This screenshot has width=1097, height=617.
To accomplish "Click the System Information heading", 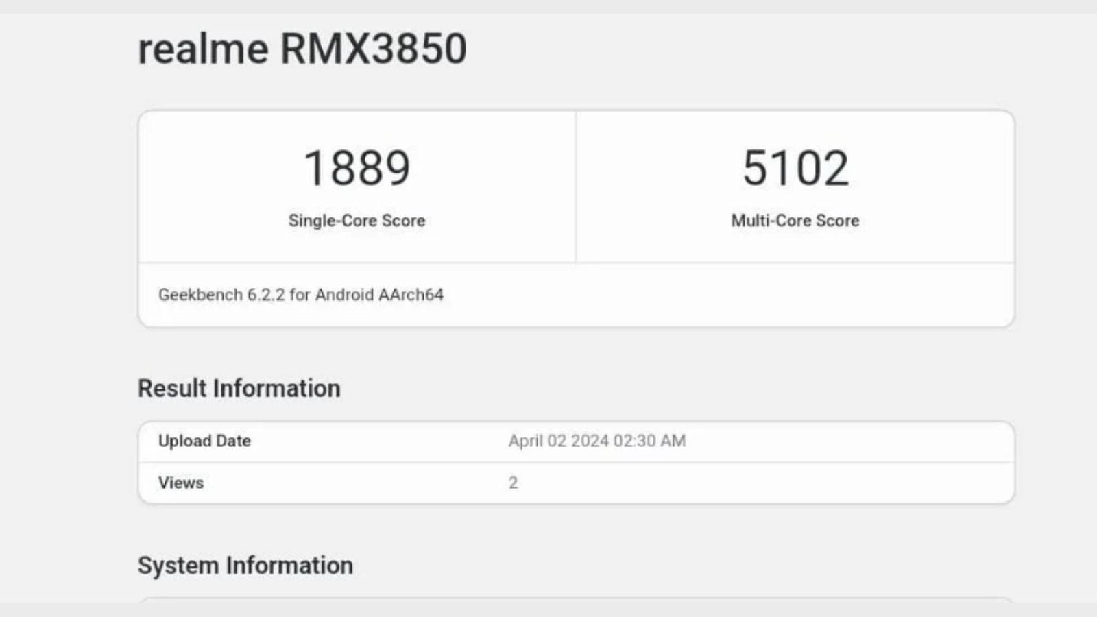I will click(245, 566).
